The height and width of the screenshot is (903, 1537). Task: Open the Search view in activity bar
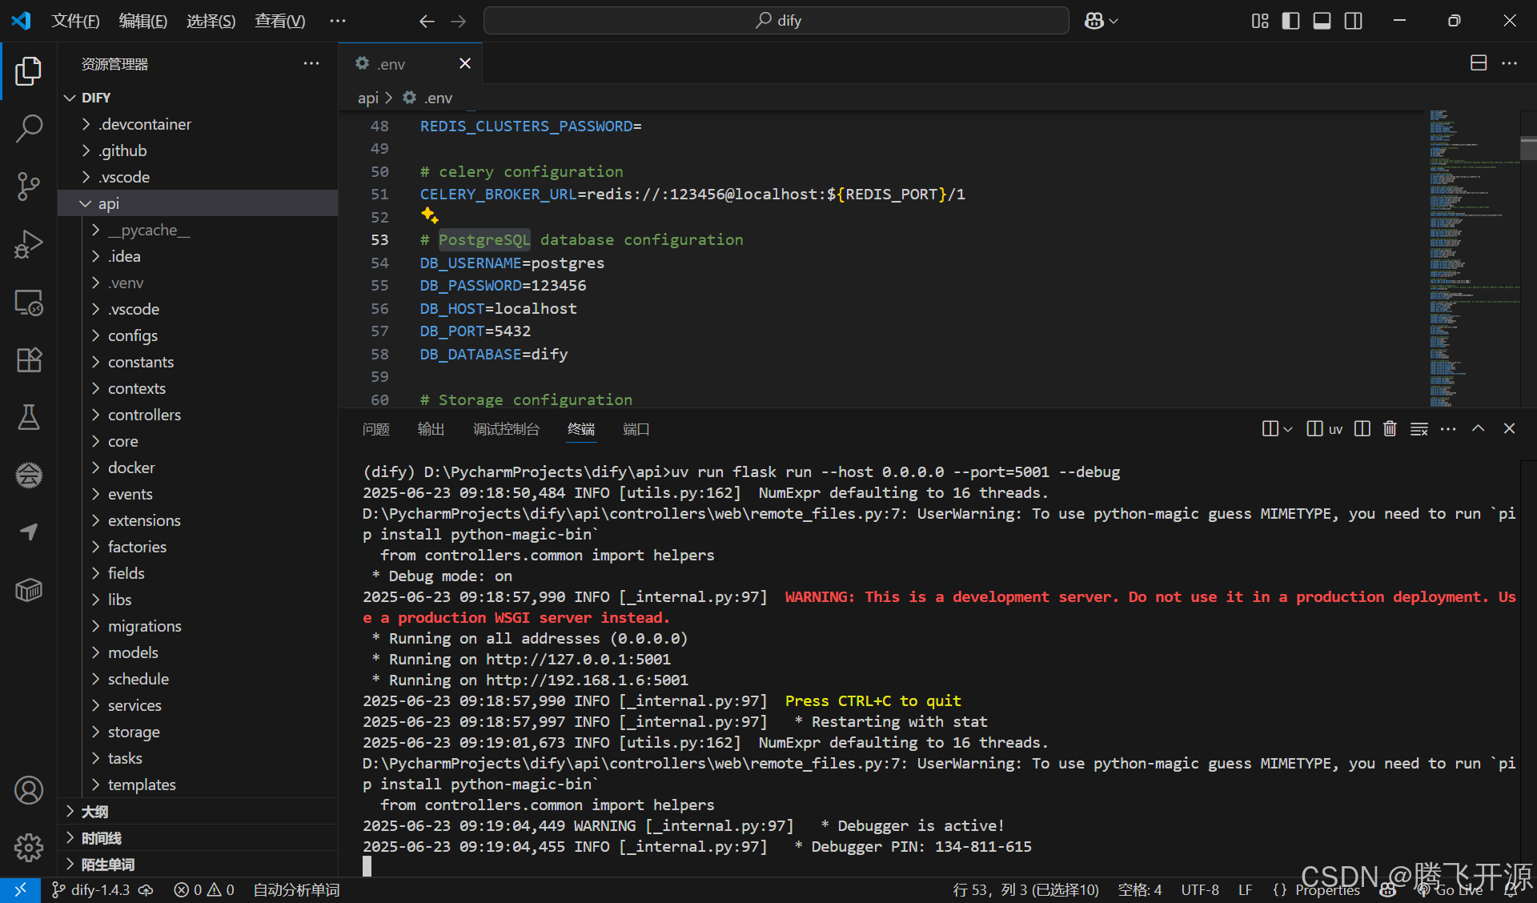(29, 128)
